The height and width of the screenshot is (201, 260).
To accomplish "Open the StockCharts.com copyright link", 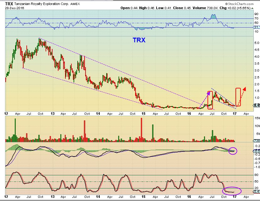I will click(239, 4).
